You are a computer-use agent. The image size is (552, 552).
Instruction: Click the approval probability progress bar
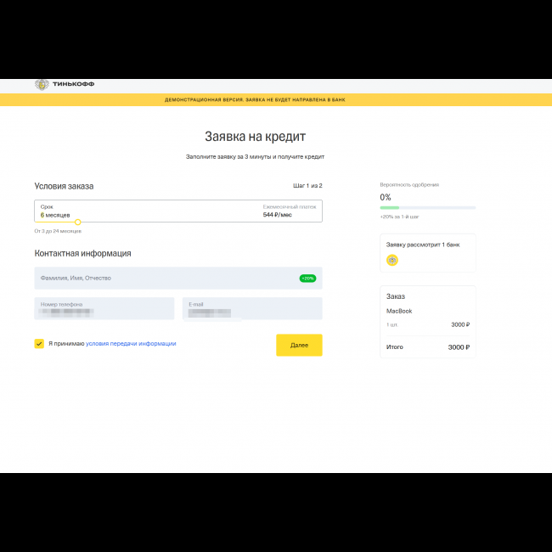click(x=427, y=207)
